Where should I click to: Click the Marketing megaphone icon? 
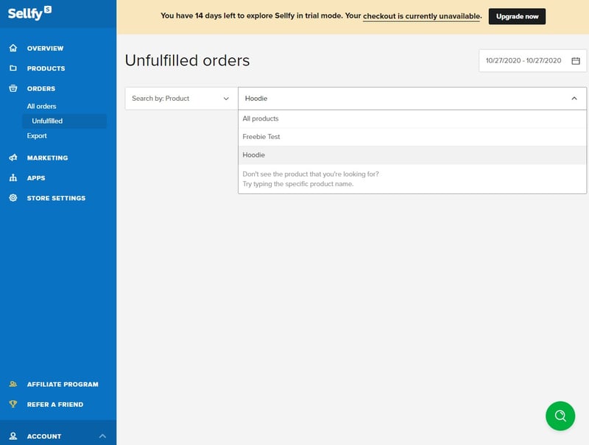coord(13,158)
